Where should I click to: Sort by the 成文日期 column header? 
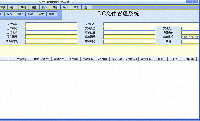point(117,59)
